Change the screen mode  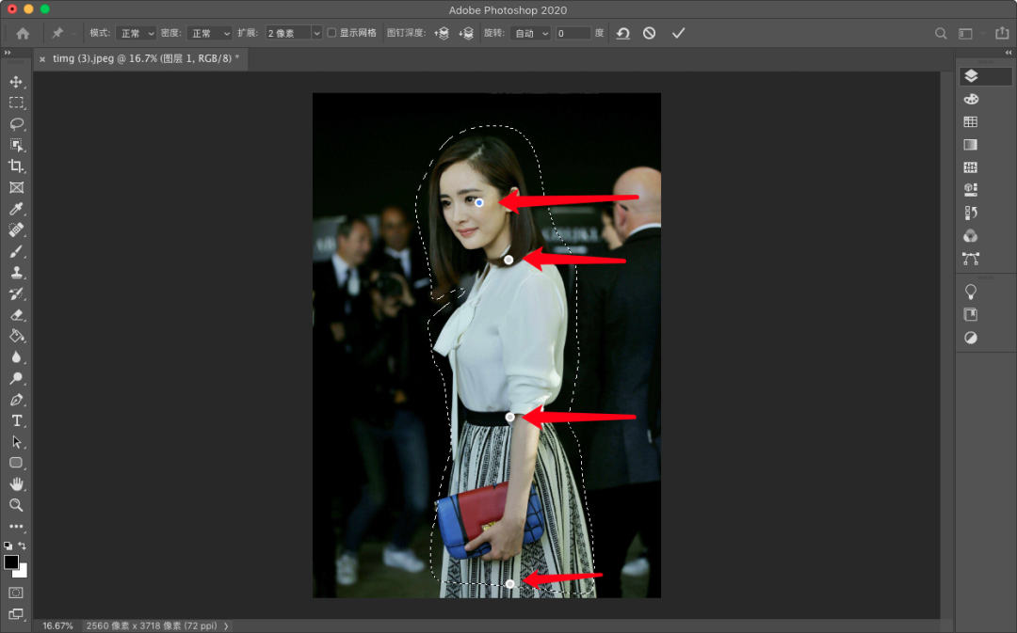tap(16, 613)
